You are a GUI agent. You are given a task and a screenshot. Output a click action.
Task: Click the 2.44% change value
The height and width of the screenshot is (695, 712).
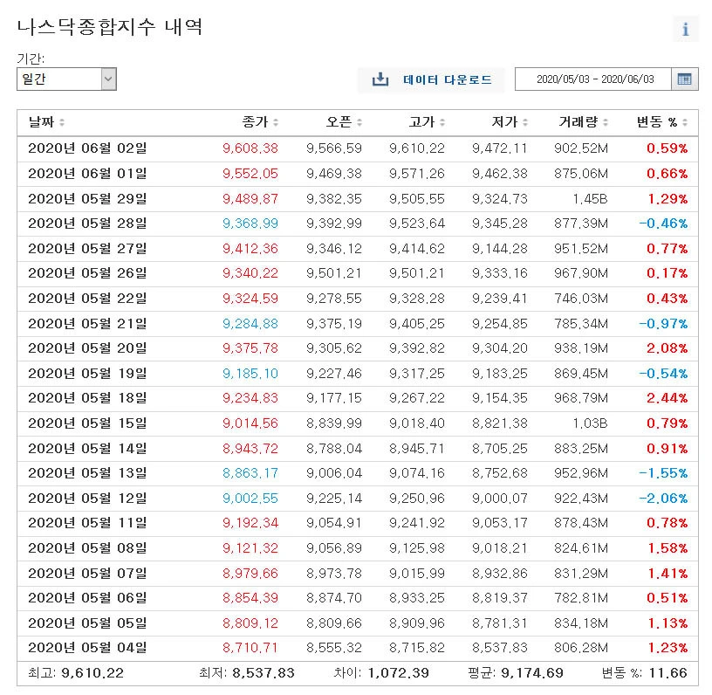click(x=667, y=398)
